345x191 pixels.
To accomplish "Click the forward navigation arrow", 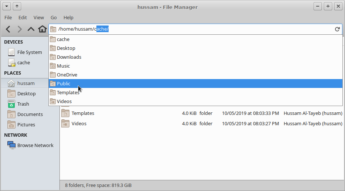I will 20,29.
